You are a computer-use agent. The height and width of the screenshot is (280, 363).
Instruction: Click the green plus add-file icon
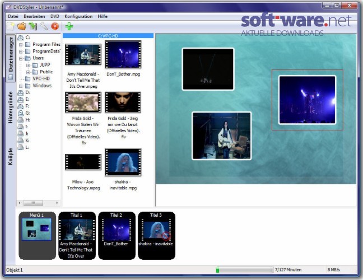coord(69,26)
